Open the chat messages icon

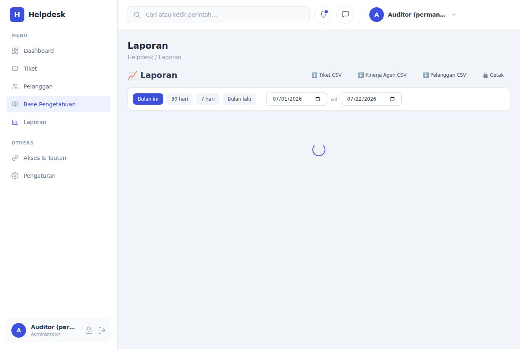(x=345, y=15)
